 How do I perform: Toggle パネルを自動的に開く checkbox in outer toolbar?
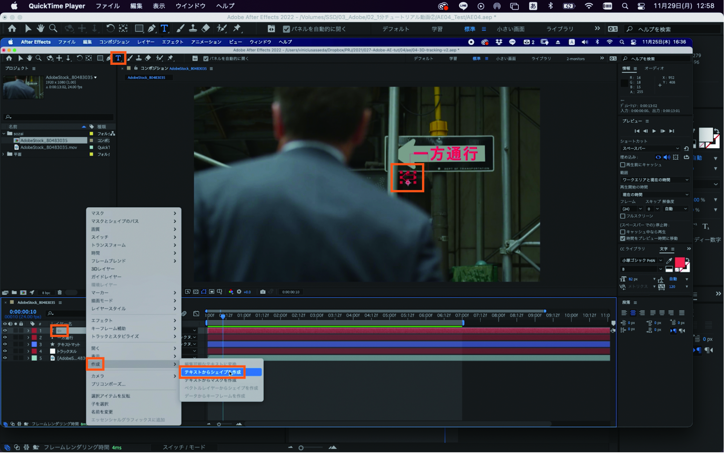(x=286, y=29)
